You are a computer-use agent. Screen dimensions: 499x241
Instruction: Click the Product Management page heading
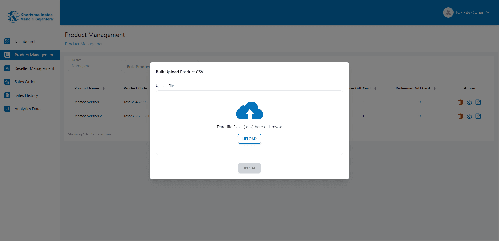tap(95, 35)
